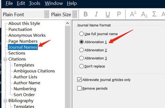Screen dimensions: 165x108
Task: Select Page Numbers in the tree
Action: pyautogui.click(x=23, y=41)
